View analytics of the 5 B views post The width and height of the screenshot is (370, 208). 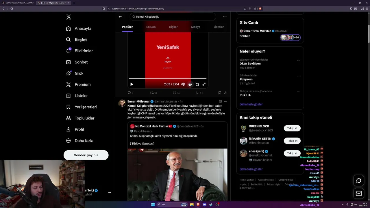point(199,93)
